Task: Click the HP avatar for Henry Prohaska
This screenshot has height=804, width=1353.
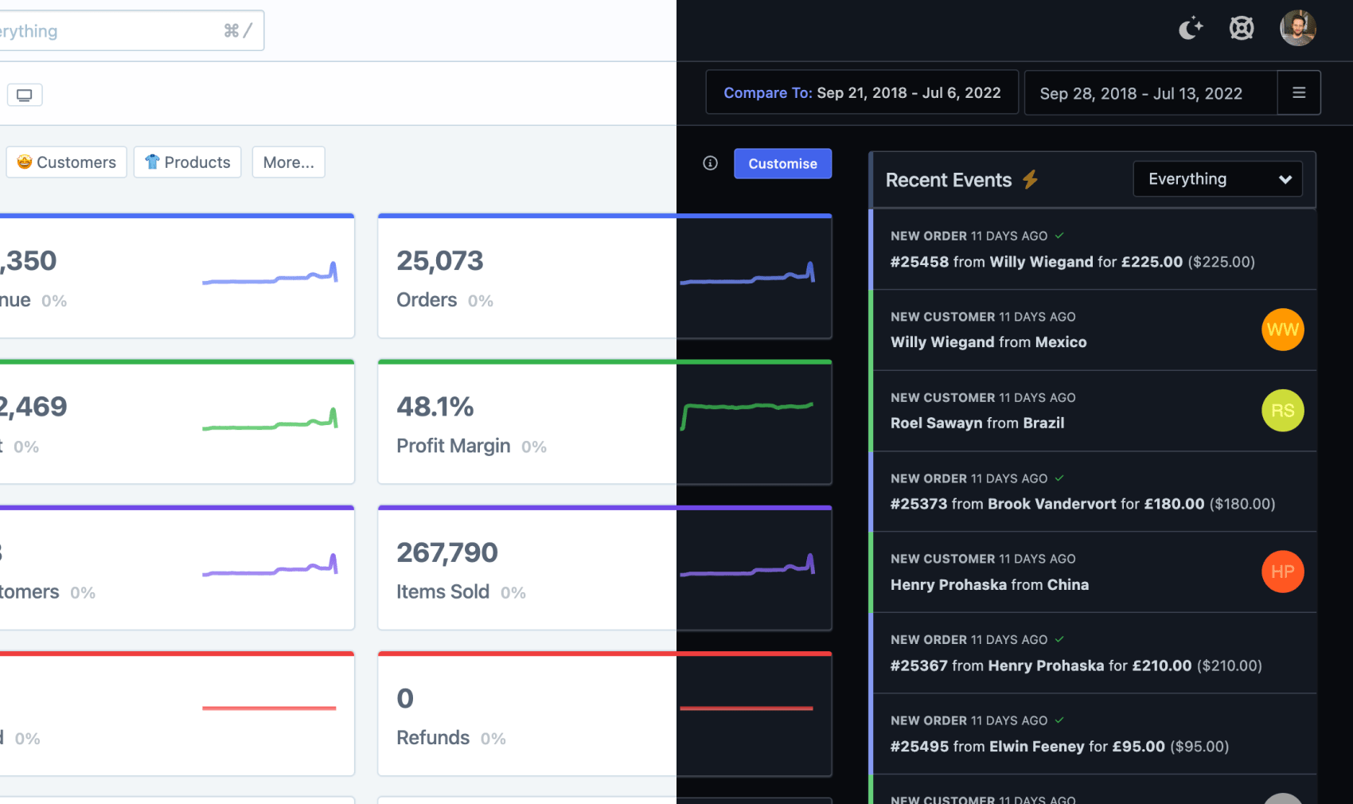Action: point(1282,572)
